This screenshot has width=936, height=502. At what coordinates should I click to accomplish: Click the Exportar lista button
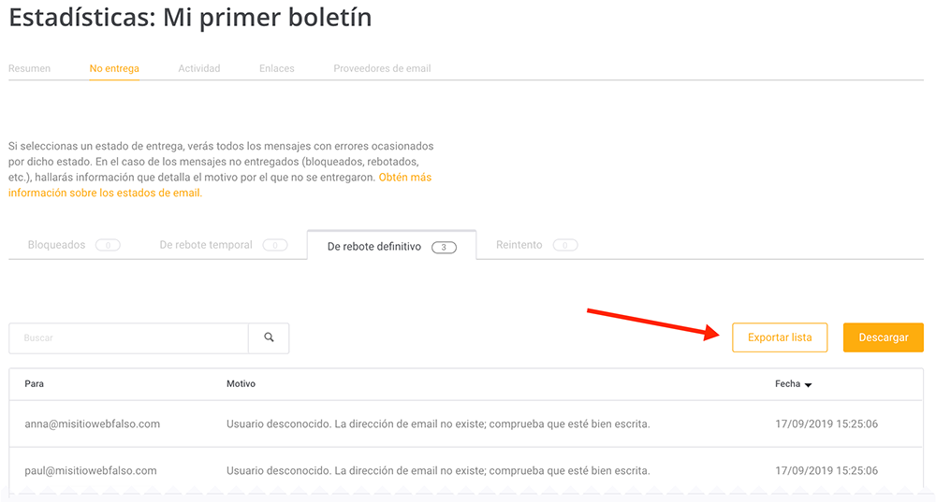780,337
